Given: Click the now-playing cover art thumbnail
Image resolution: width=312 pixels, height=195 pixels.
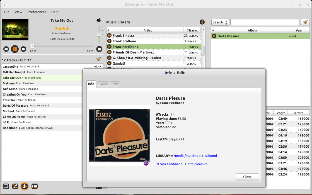Looking at the screenshot, I should click(15, 30).
